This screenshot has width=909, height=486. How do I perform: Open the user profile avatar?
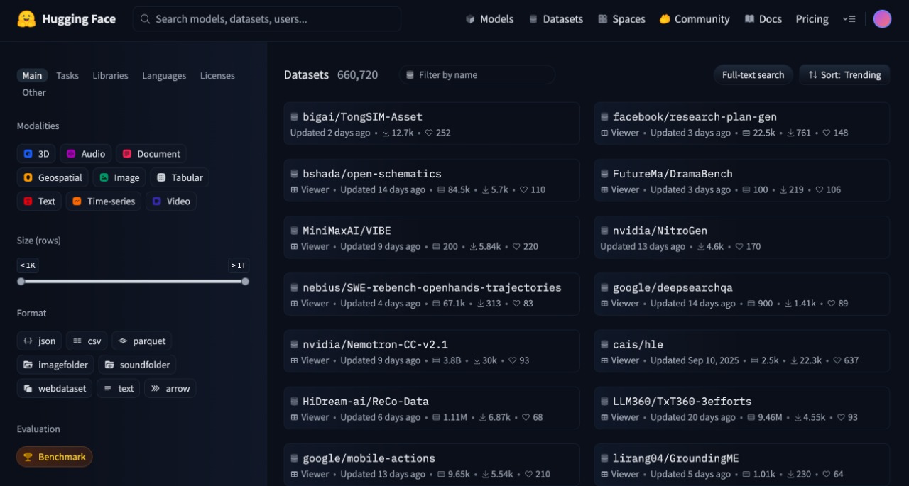click(882, 19)
